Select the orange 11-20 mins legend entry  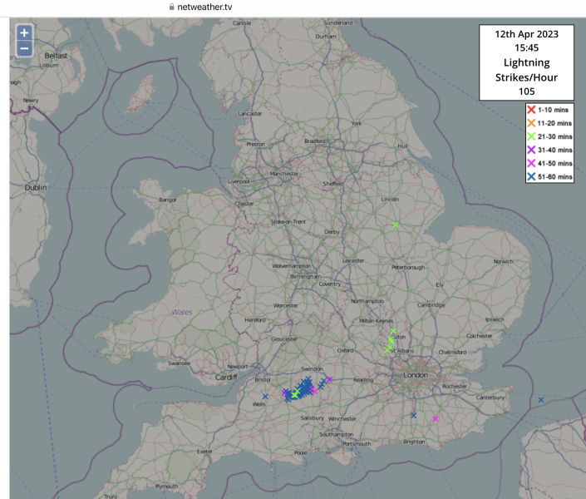(x=549, y=123)
